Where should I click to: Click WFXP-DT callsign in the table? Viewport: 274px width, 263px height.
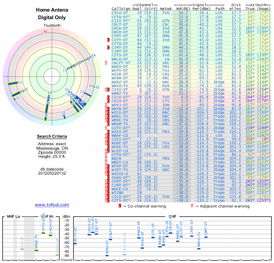(x=120, y=166)
